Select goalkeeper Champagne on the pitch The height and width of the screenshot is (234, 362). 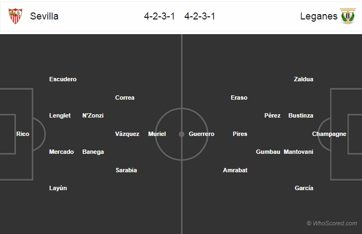tap(329, 134)
